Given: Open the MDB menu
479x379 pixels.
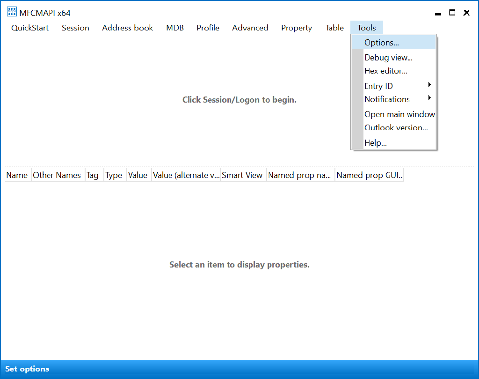Looking at the screenshot, I should 175,28.
